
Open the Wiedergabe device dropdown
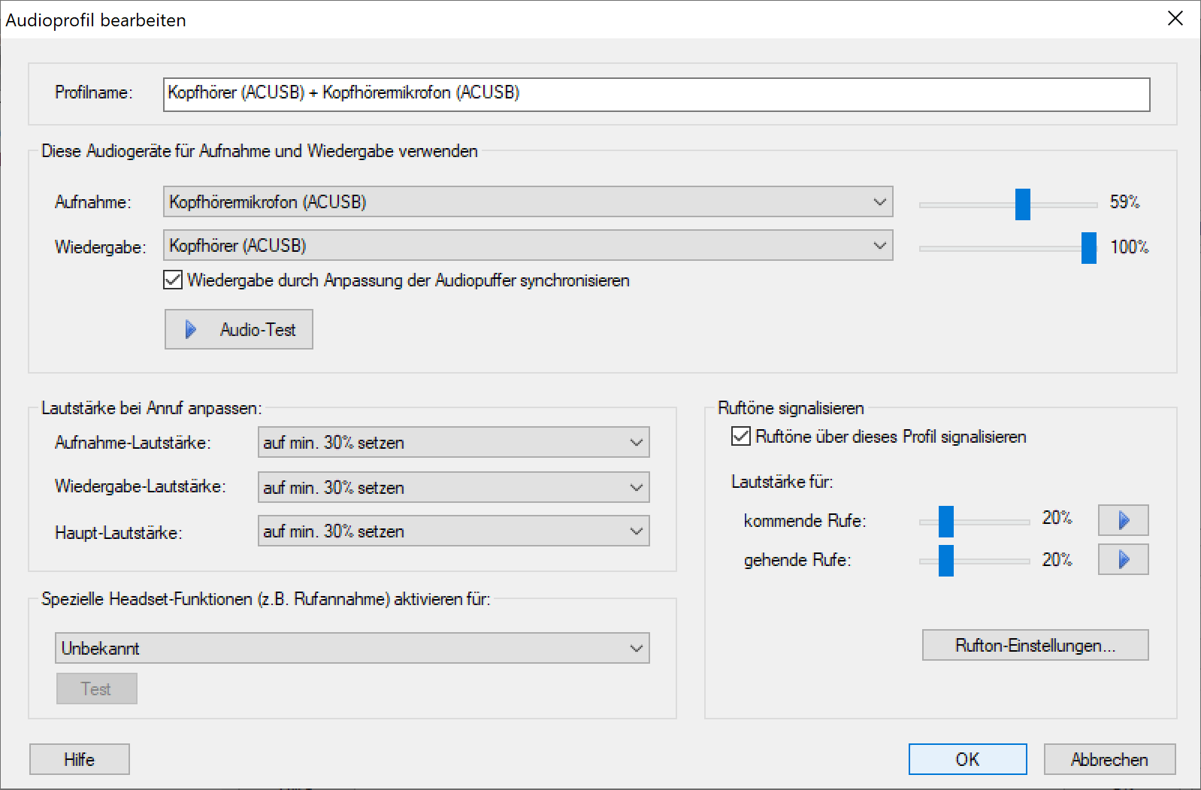[x=528, y=246]
